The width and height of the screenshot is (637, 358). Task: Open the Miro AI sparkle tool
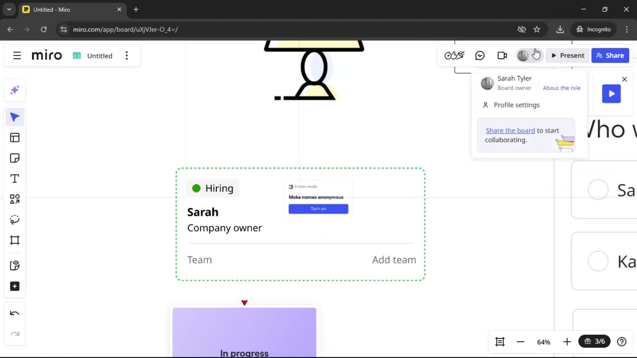click(x=15, y=90)
